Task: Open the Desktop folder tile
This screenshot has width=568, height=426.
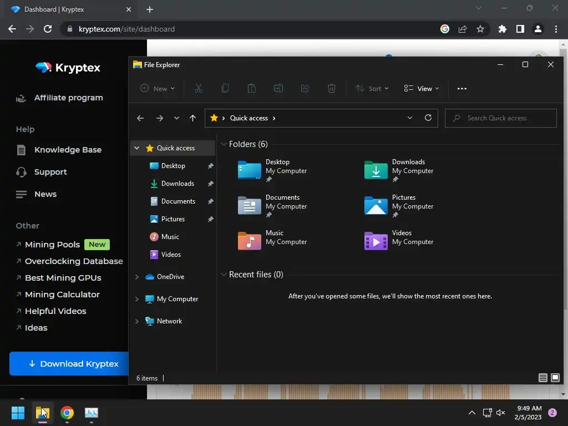Action: (x=272, y=170)
